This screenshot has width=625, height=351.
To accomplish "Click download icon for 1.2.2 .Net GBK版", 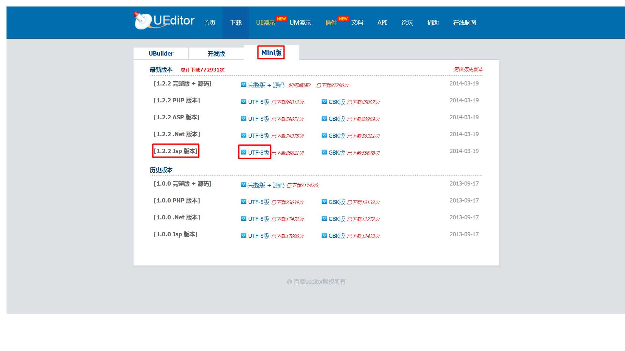I will pyautogui.click(x=324, y=135).
